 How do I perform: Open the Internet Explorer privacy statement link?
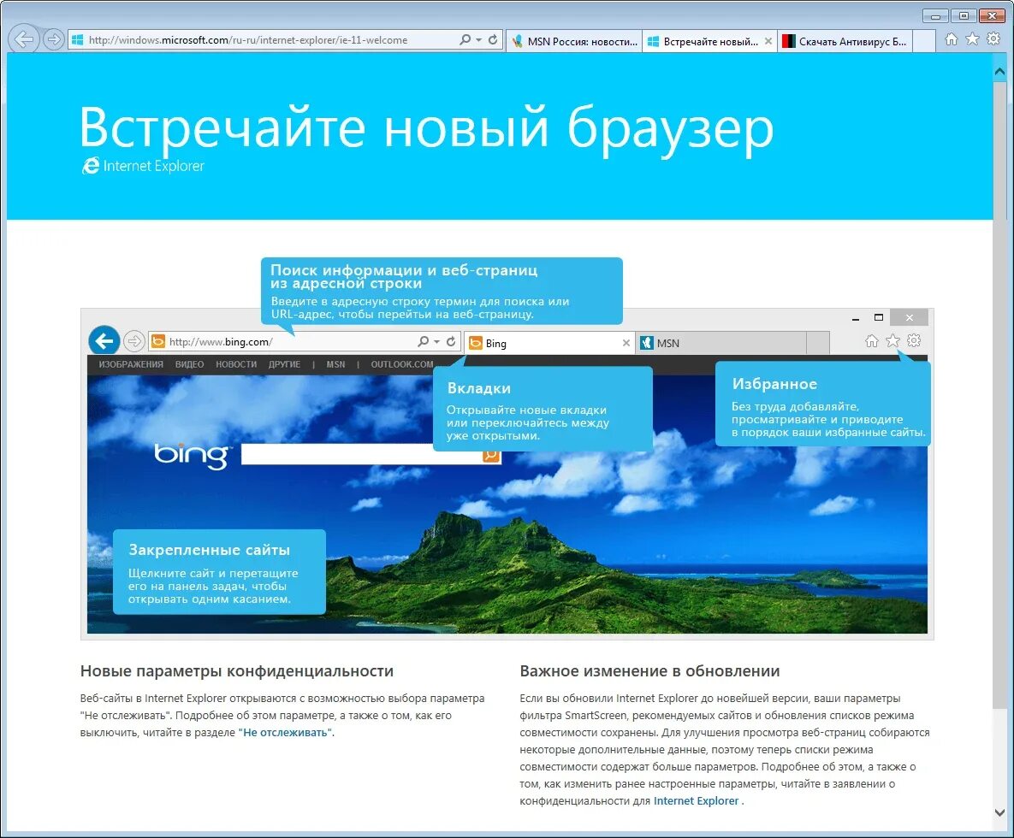[696, 801]
